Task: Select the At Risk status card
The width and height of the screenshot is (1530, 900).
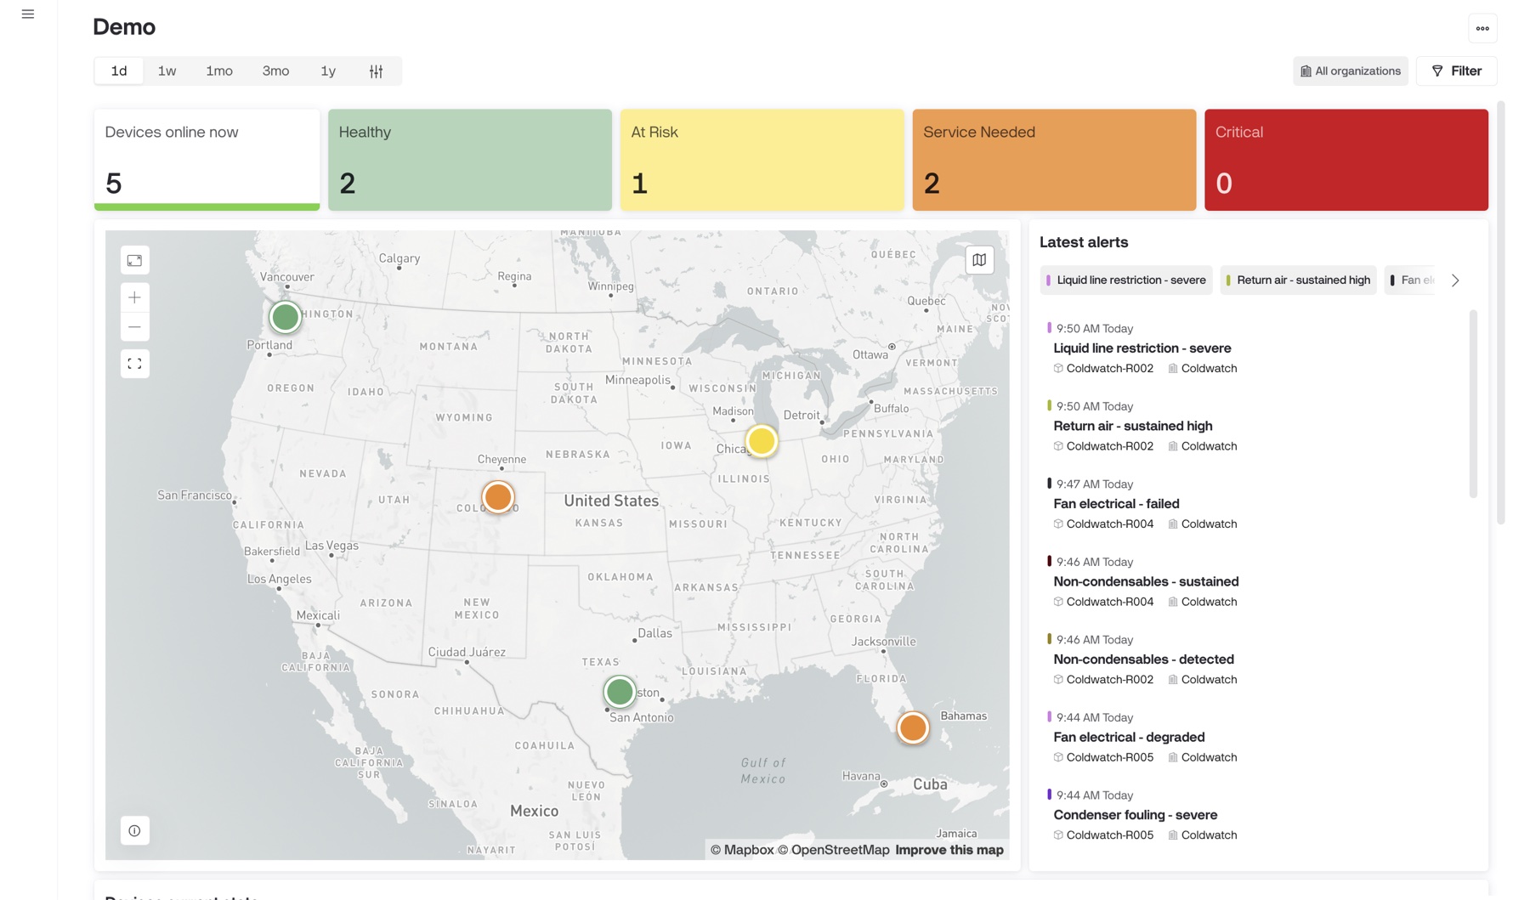Action: click(x=762, y=160)
